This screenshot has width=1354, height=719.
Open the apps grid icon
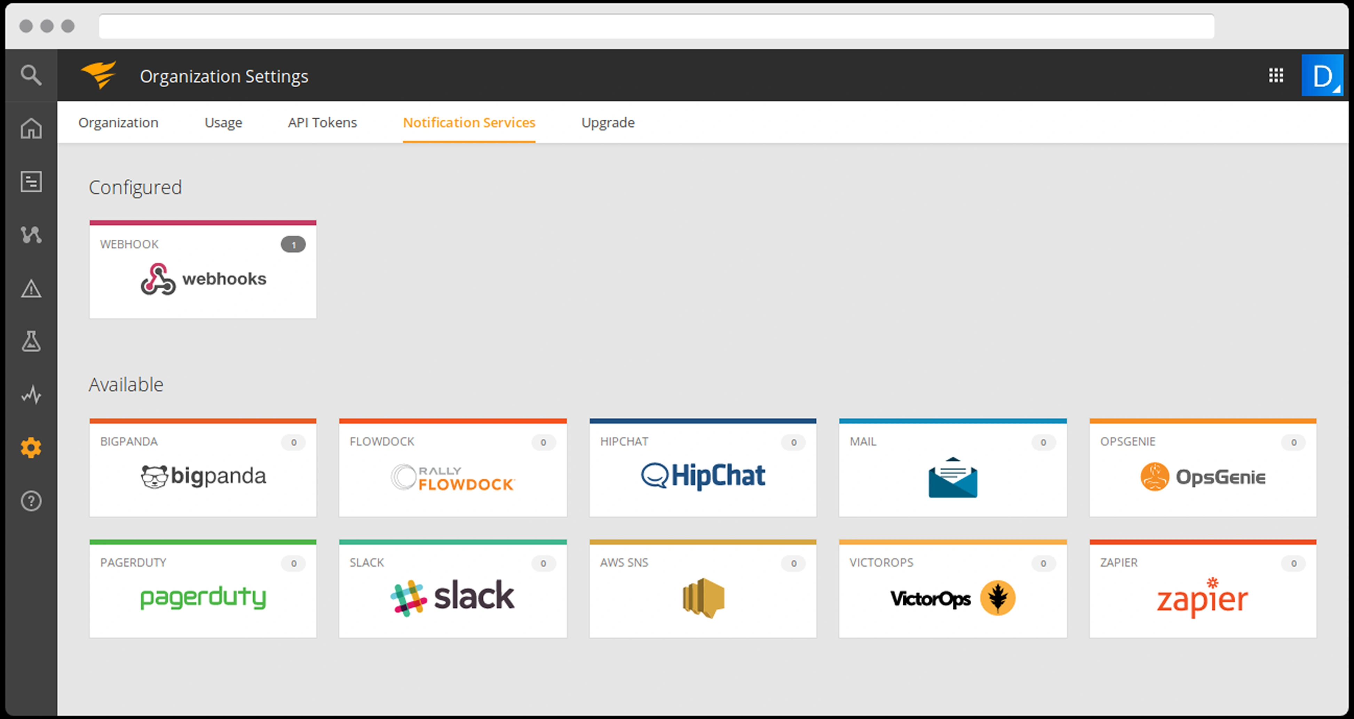point(1276,75)
